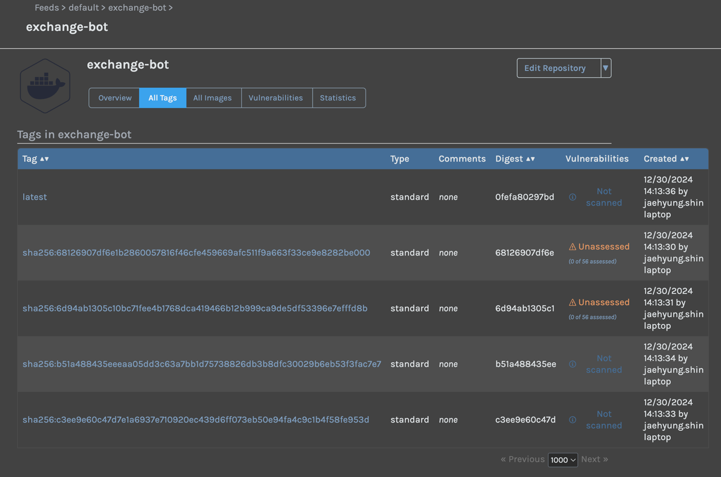Open the Edit Repository dropdown arrow

(606, 68)
